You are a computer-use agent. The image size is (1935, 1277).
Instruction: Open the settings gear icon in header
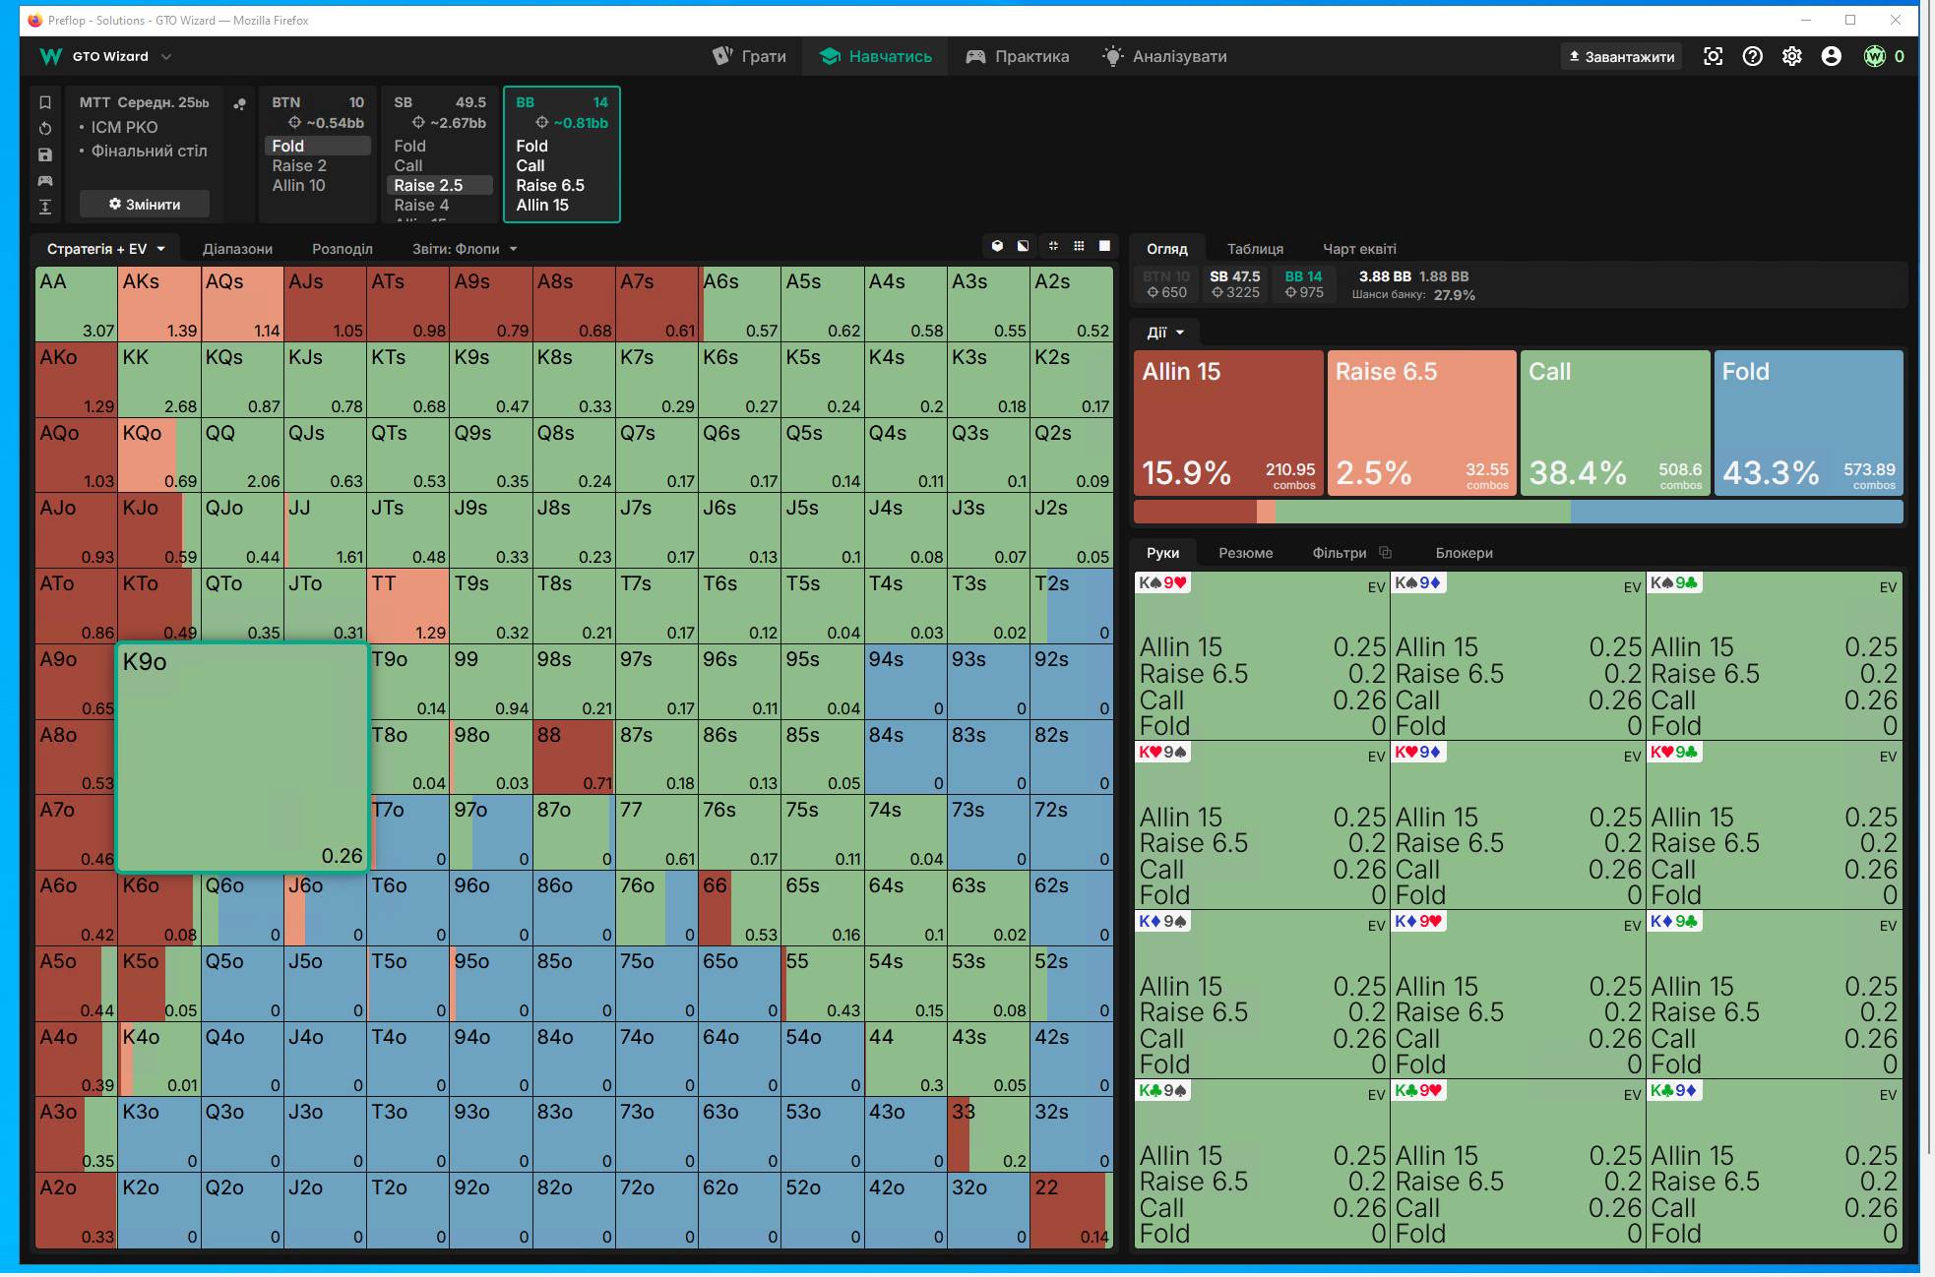coord(1792,57)
